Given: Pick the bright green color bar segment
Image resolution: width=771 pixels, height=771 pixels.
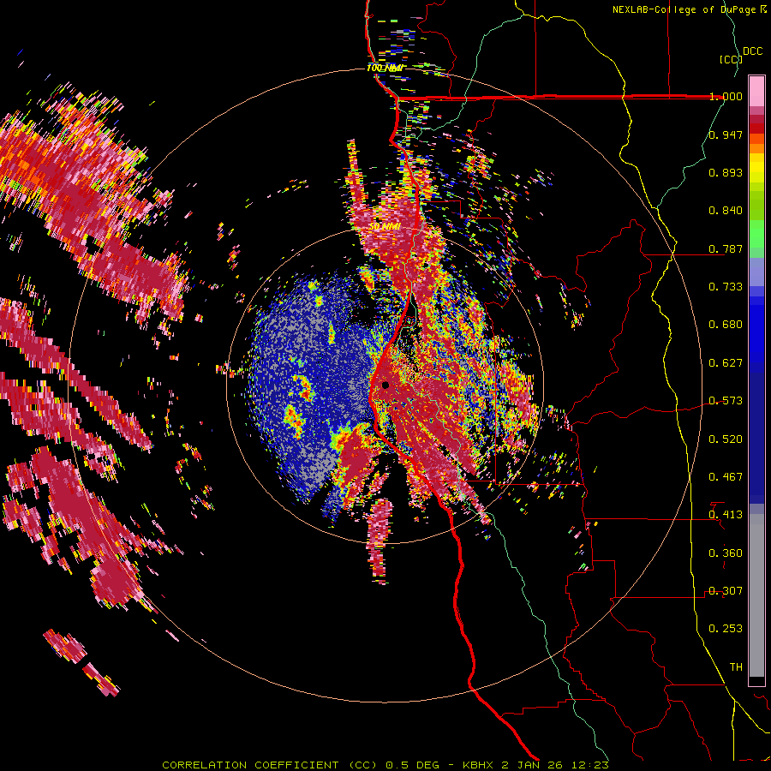Looking at the screenshot, I should click(756, 234).
